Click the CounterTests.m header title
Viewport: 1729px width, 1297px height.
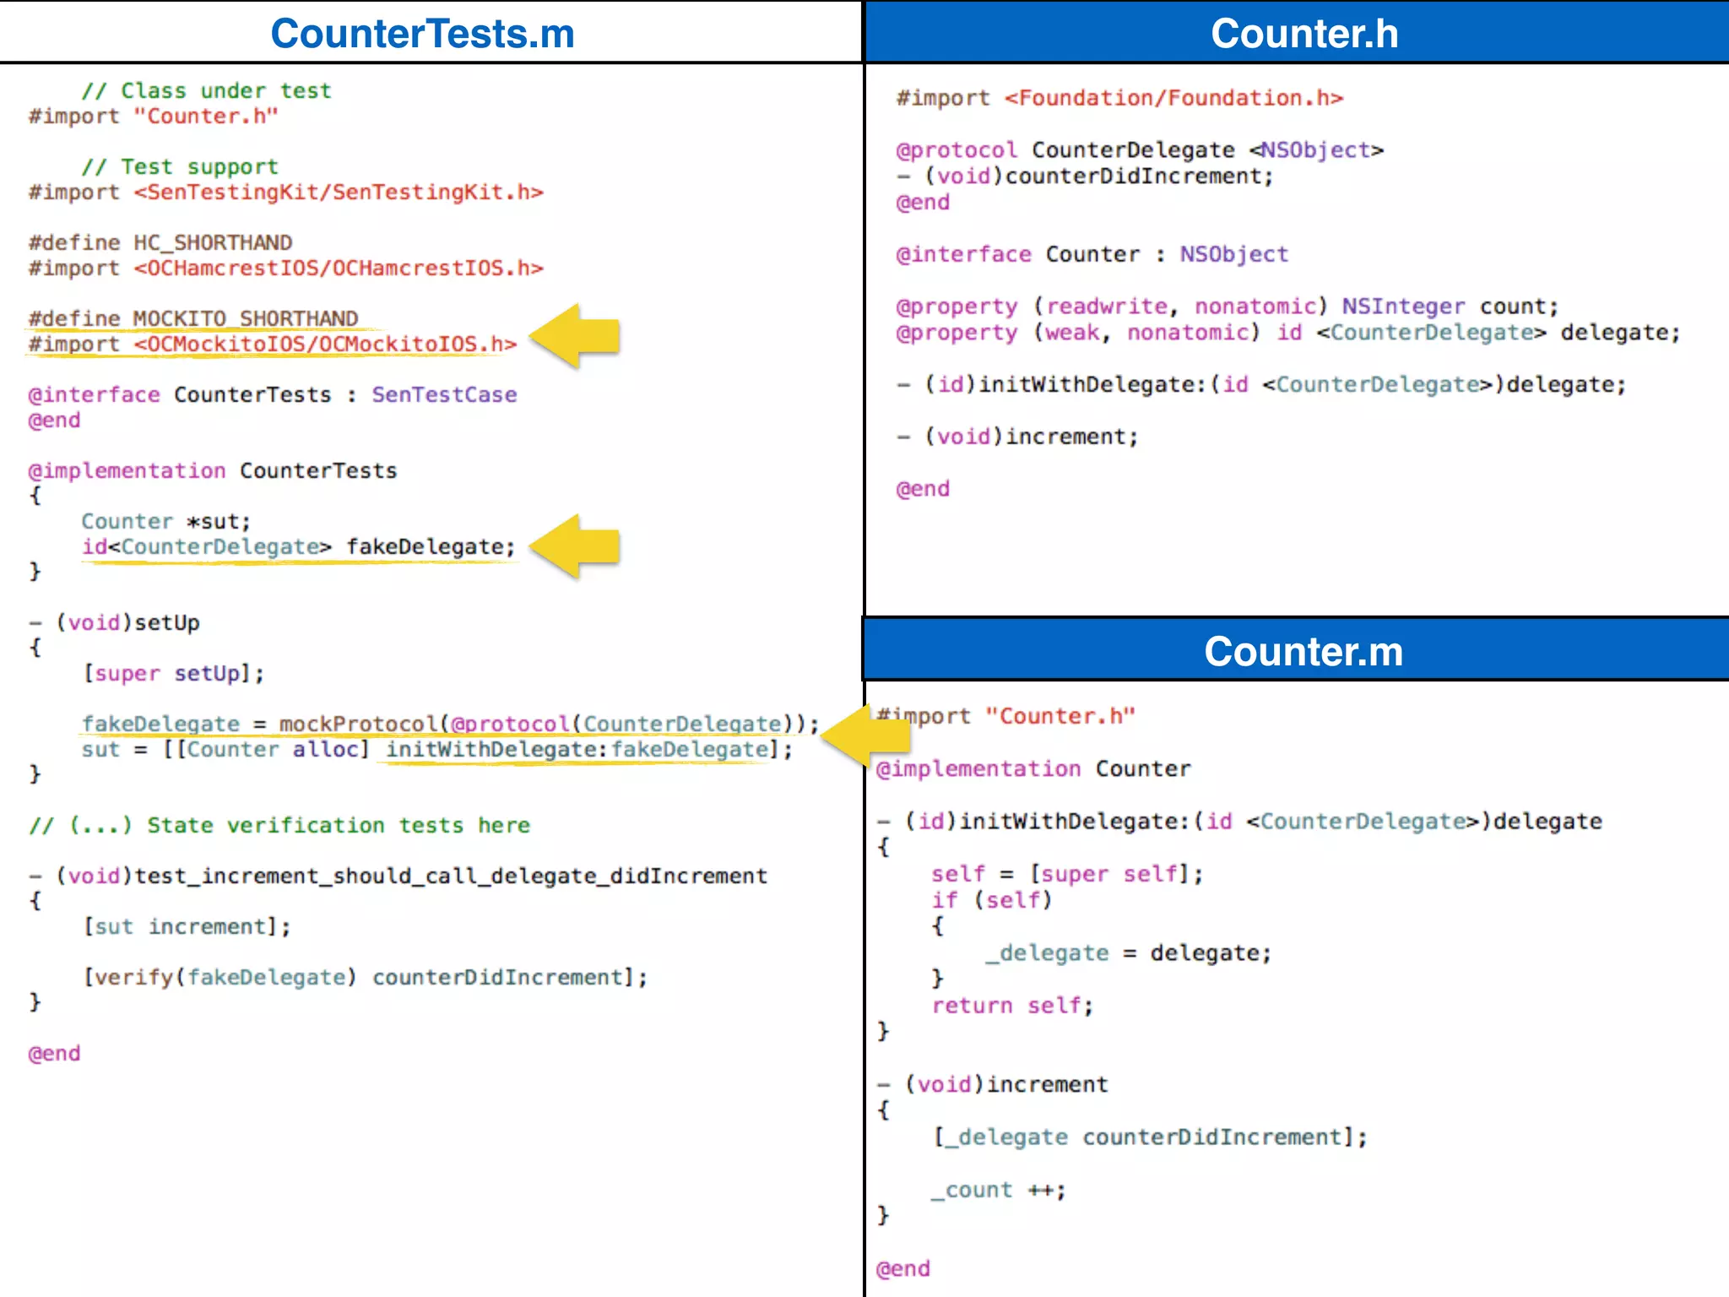[422, 34]
